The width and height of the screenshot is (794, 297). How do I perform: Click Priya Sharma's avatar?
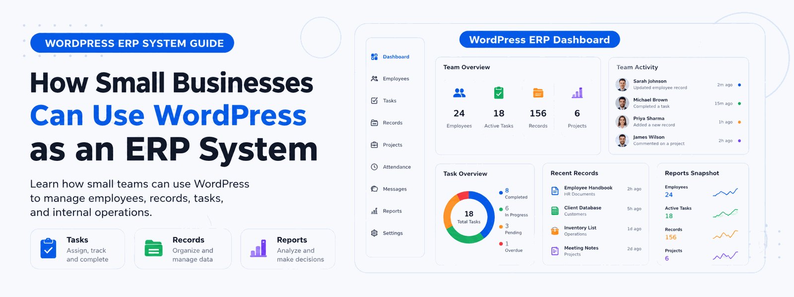(x=622, y=122)
